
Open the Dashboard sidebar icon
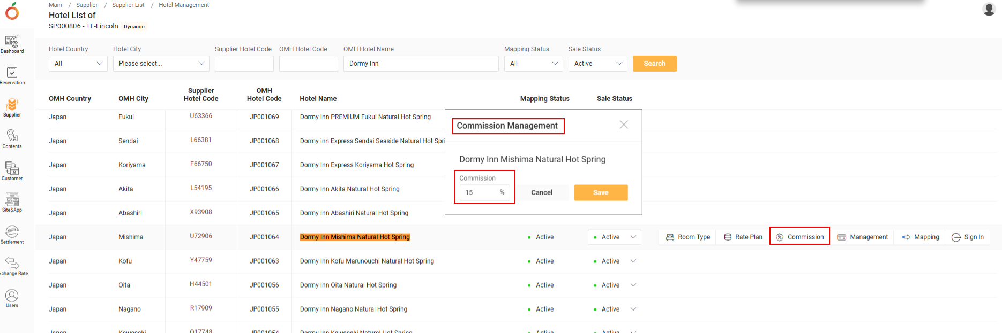coord(12,44)
